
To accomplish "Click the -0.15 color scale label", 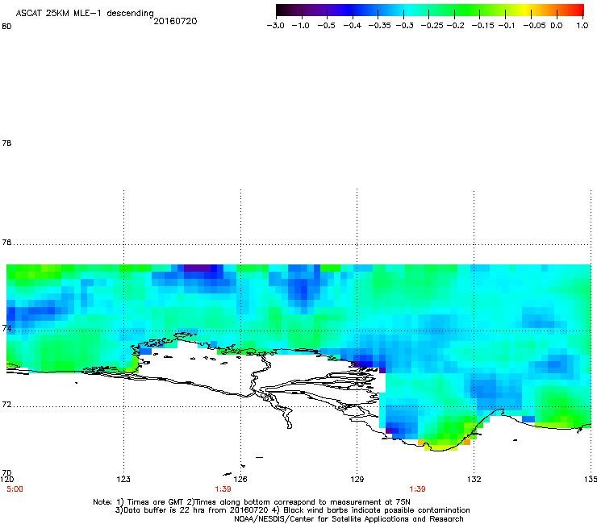I will click(482, 26).
